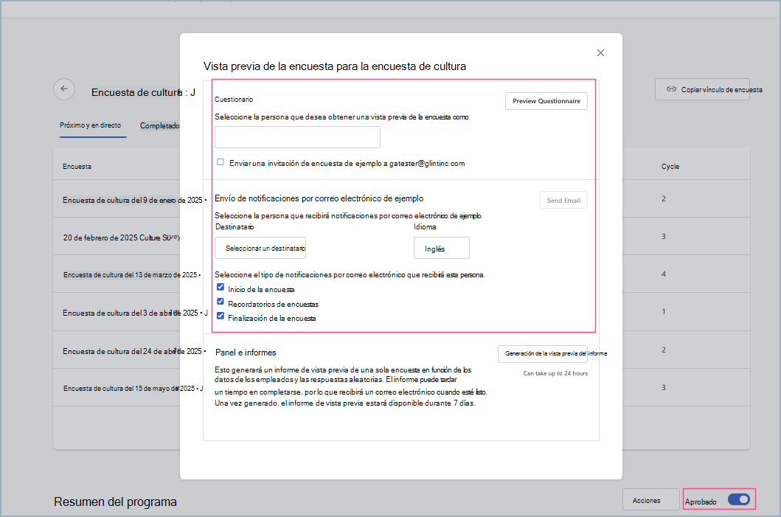Close the survey preview dialog
The image size is (781, 517).
click(600, 53)
